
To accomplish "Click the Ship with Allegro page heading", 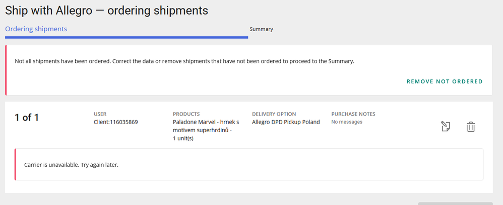I will [x=106, y=10].
